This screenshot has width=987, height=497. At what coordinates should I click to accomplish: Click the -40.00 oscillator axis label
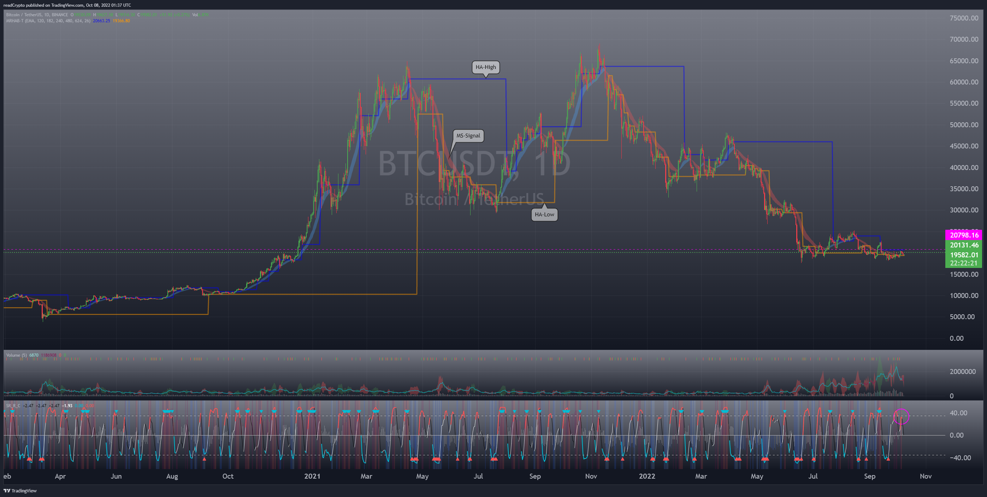(x=960, y=458)
